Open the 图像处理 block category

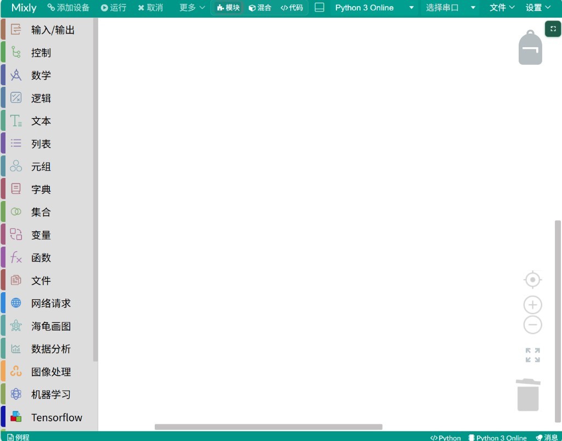47,372
